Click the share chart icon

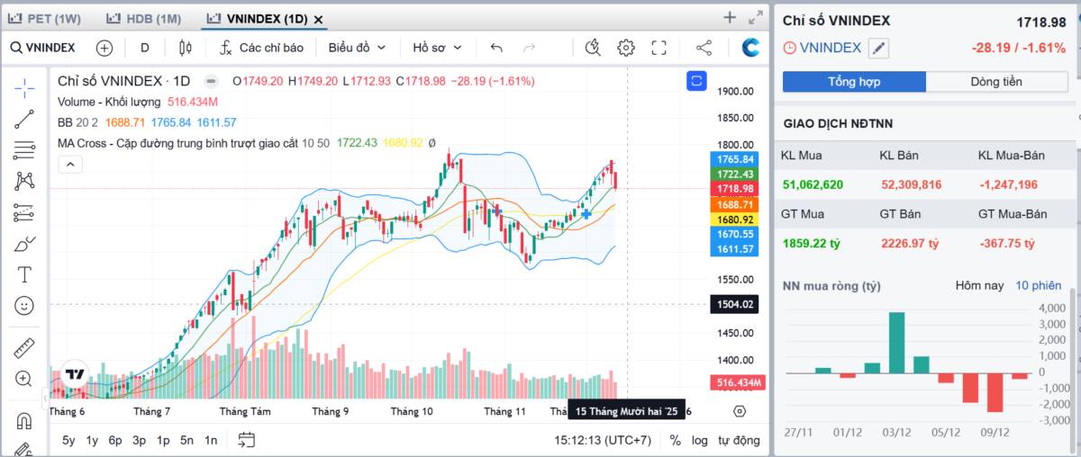(704, 48)
